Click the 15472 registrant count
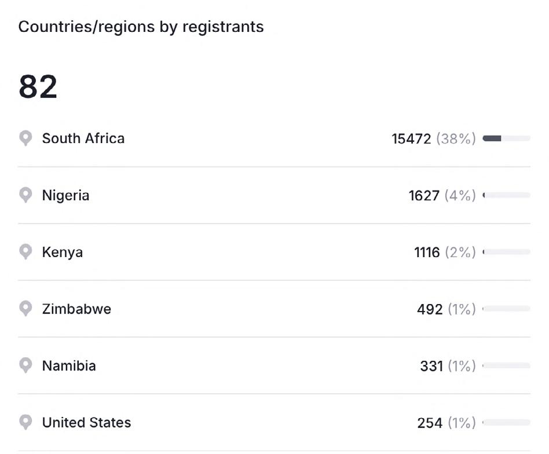The height and width of the screenshot is (454, 549). click(x=411, y=138)
